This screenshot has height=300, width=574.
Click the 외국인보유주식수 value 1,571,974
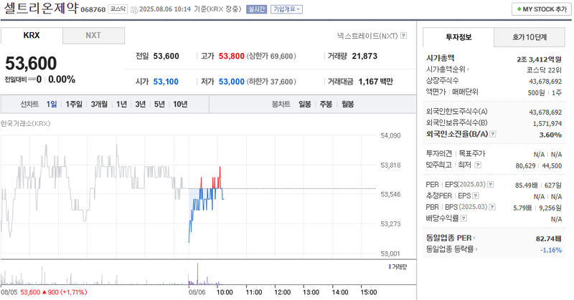[x=547, y=123]
